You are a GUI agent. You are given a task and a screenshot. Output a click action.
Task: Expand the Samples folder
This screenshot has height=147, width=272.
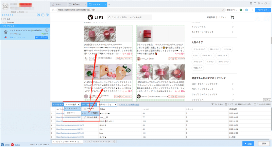coord(2,22)
